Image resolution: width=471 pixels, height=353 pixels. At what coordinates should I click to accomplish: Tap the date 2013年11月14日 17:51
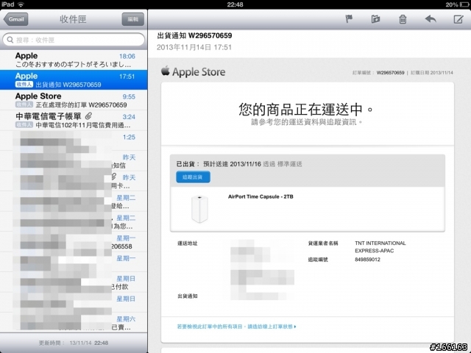point(194,47)
